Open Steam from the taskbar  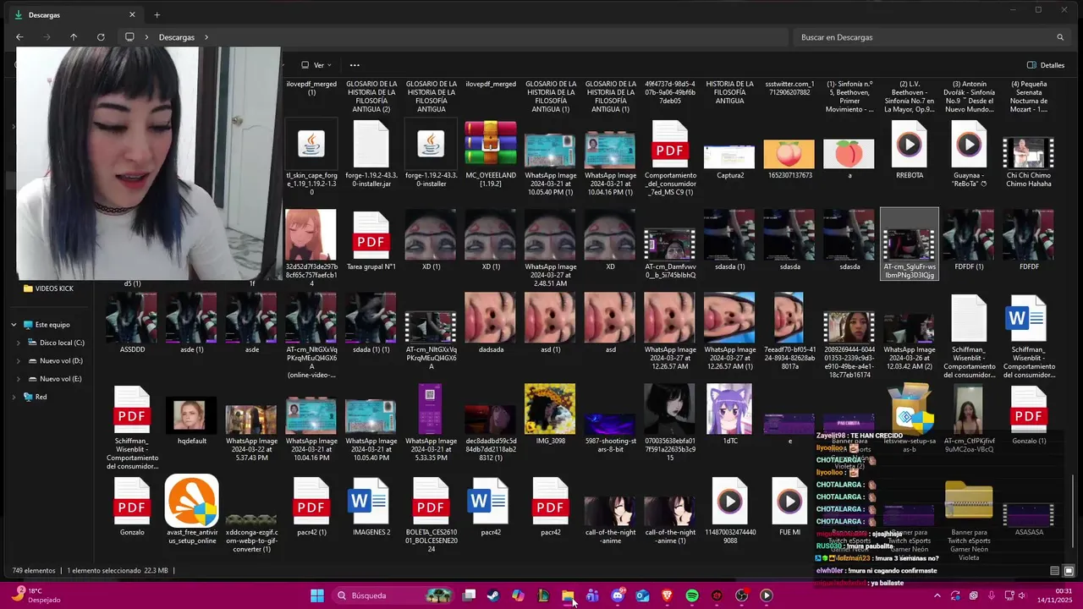click(x=492, y=595)
